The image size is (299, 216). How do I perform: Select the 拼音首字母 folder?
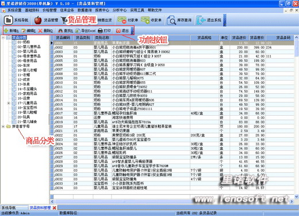[21, 126]
